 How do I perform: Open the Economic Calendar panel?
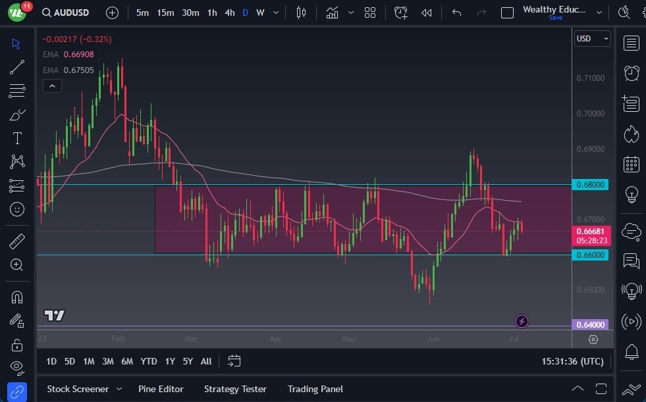click(x=631, y=164)
